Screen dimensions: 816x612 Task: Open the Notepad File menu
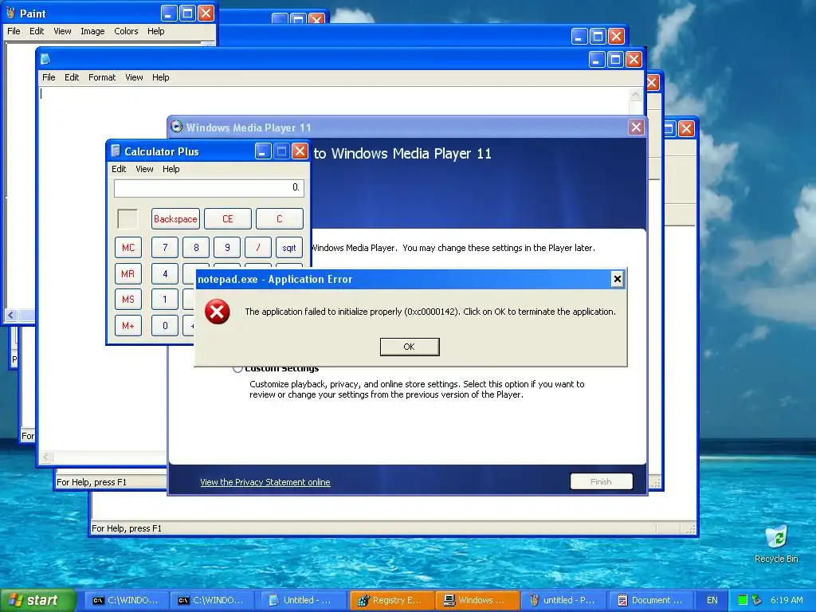tap(49, 77)
